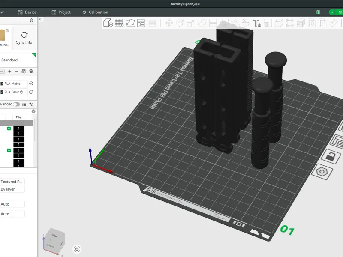Remove the PLA Basic filament
The height and width of the screenshot is (257, 343).
31,92
